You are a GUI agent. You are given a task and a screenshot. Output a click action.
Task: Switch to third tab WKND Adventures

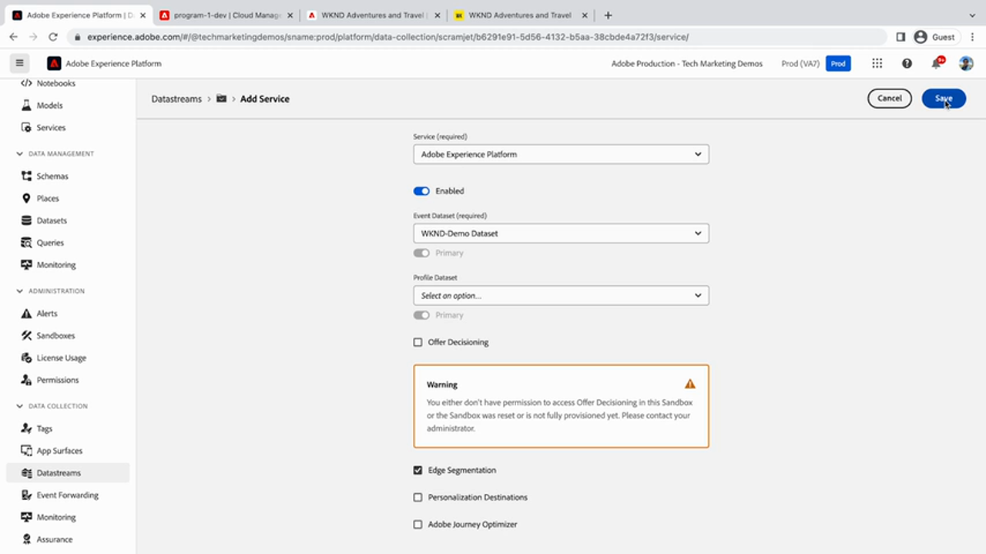point(375,15)
